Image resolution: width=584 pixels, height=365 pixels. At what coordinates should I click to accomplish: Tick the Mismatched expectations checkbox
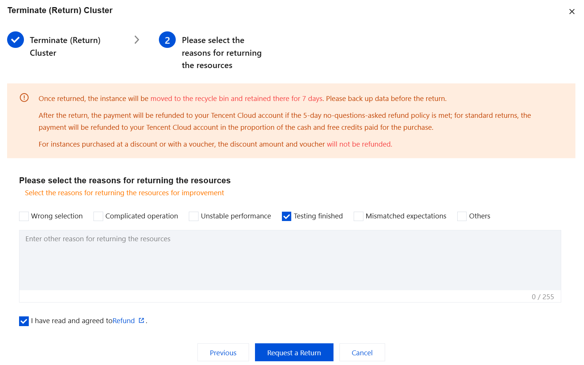[359, 216]
